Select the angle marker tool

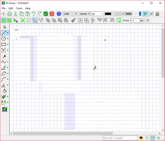click(x=4, y=85)
